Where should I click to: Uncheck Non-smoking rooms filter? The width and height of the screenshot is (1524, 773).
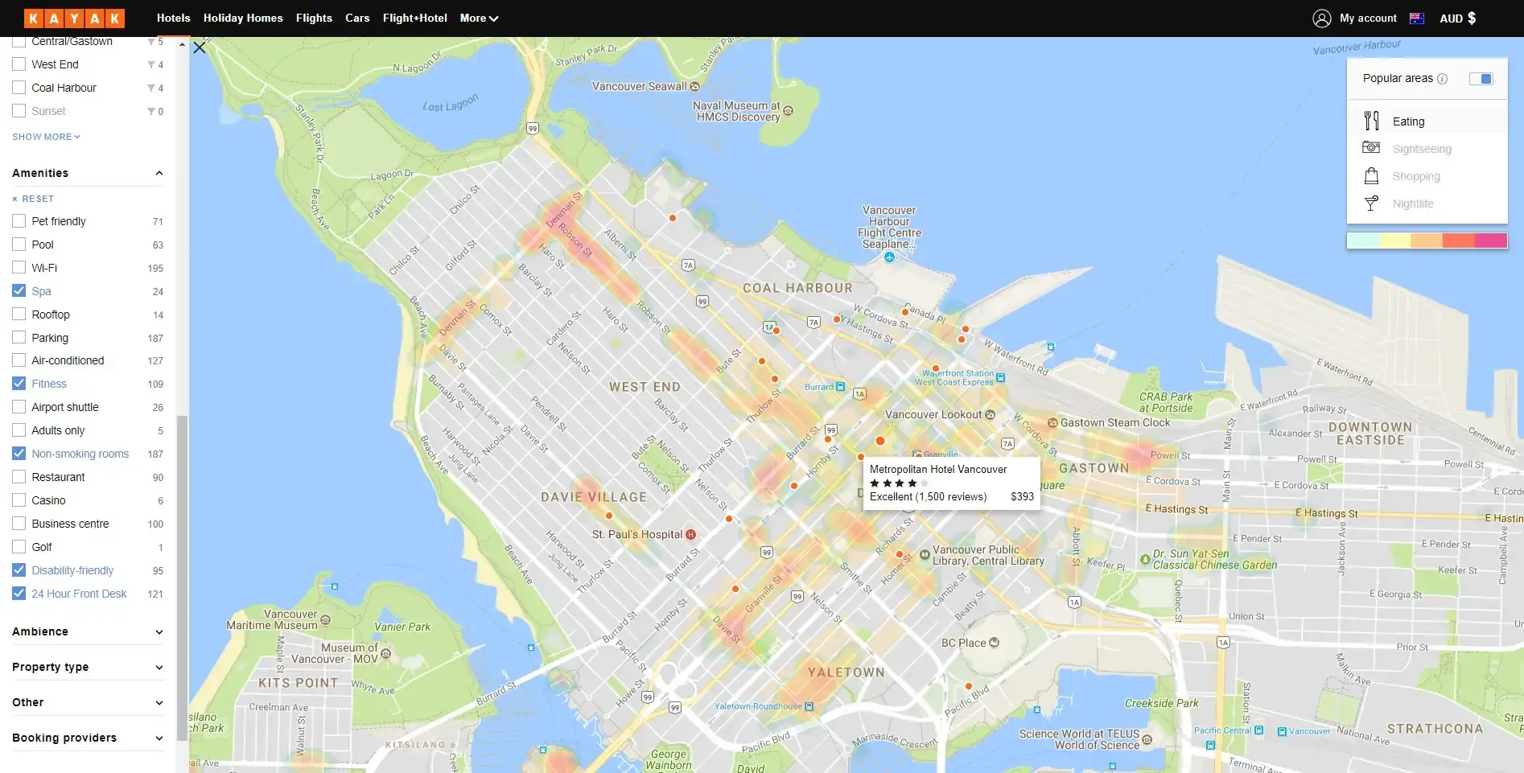click(x=19, y=454)
